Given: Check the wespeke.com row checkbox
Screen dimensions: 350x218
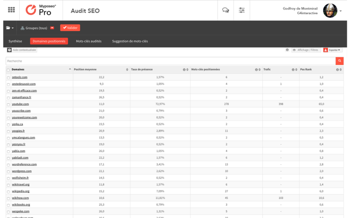Looking at the screenshot, I should pos(8,212).
